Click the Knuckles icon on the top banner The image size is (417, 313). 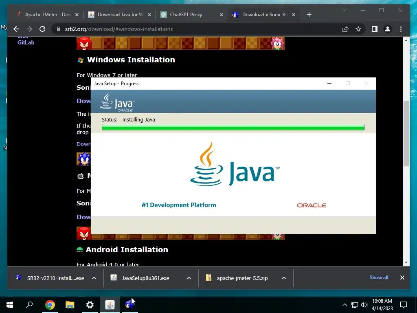[84, 43]
